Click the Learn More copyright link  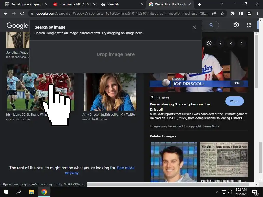pos(211,126)
